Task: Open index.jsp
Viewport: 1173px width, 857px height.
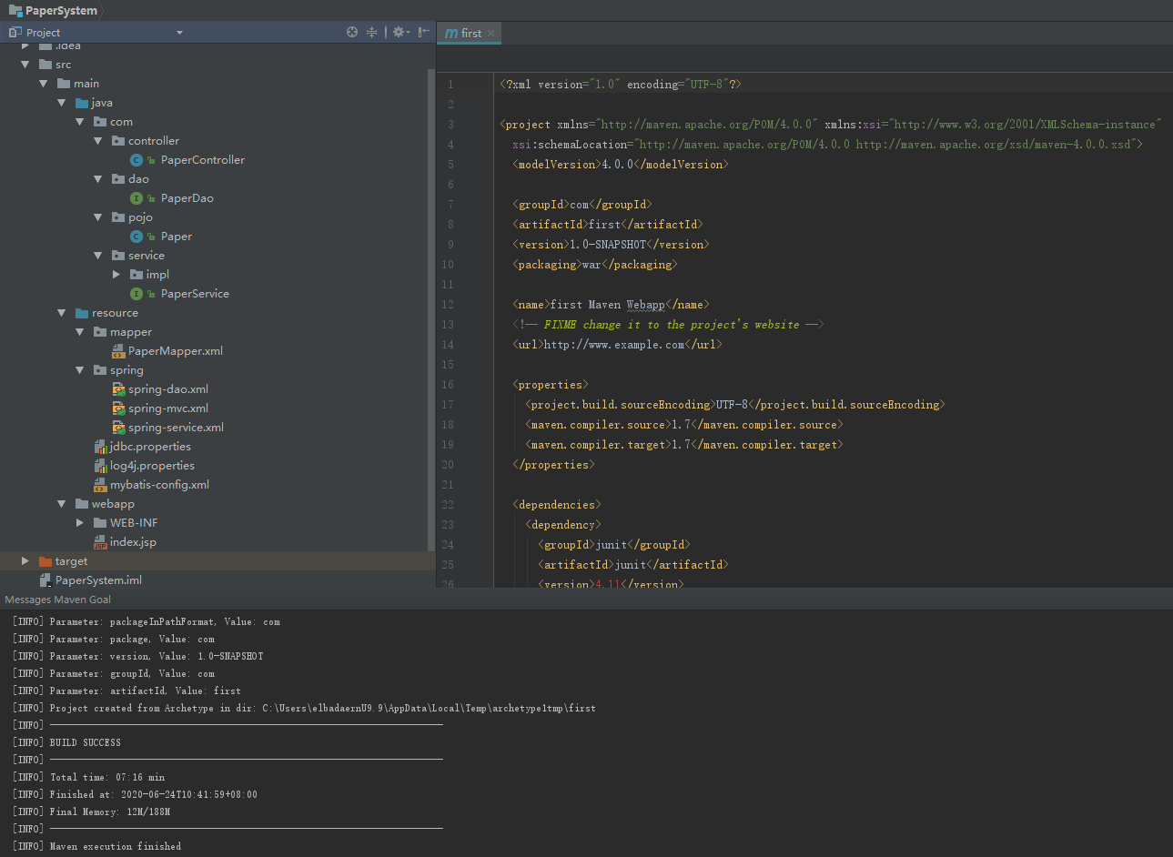Action: [133, 542]
